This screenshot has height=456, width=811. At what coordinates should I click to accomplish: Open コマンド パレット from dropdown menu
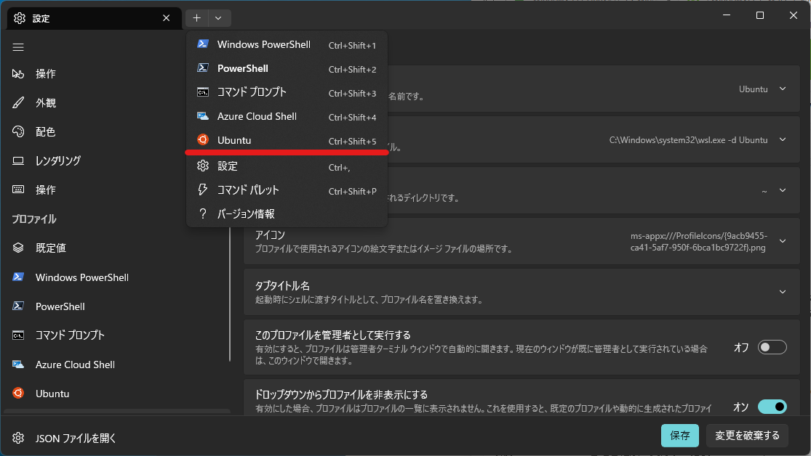[x=287, y=190]
